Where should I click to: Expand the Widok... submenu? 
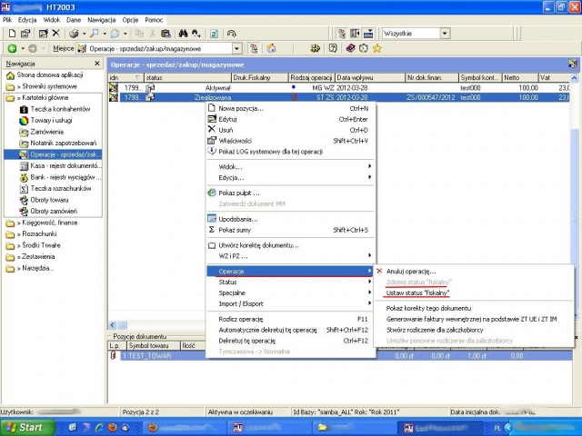click(x=290, y=167)
